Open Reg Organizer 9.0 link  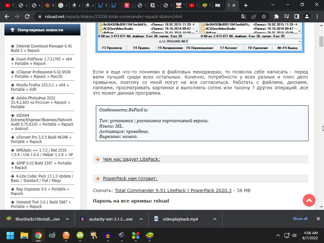(40, 191)
